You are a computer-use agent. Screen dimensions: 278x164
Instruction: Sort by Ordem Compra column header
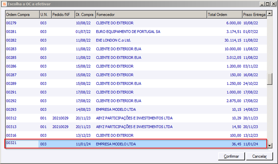pos(22,15)
